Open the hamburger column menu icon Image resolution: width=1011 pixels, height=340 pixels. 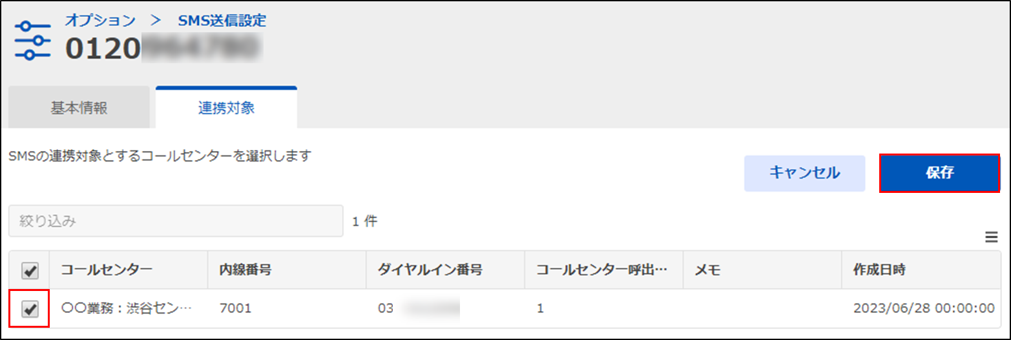tap(991, 238)
